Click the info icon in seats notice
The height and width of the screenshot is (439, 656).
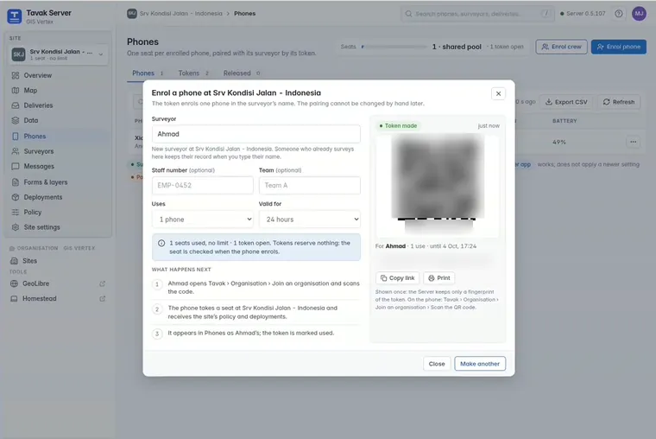tap(161, 244)
